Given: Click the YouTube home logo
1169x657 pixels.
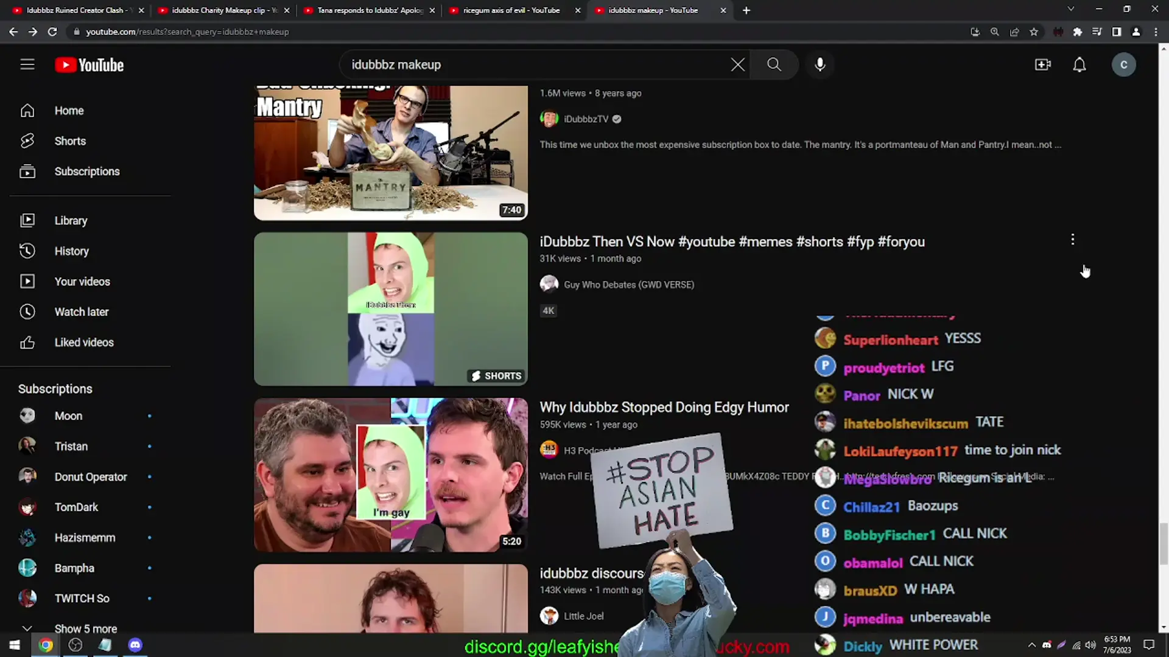Looking at the screenshot, I should pyautogui.click(x=89, y=64).
